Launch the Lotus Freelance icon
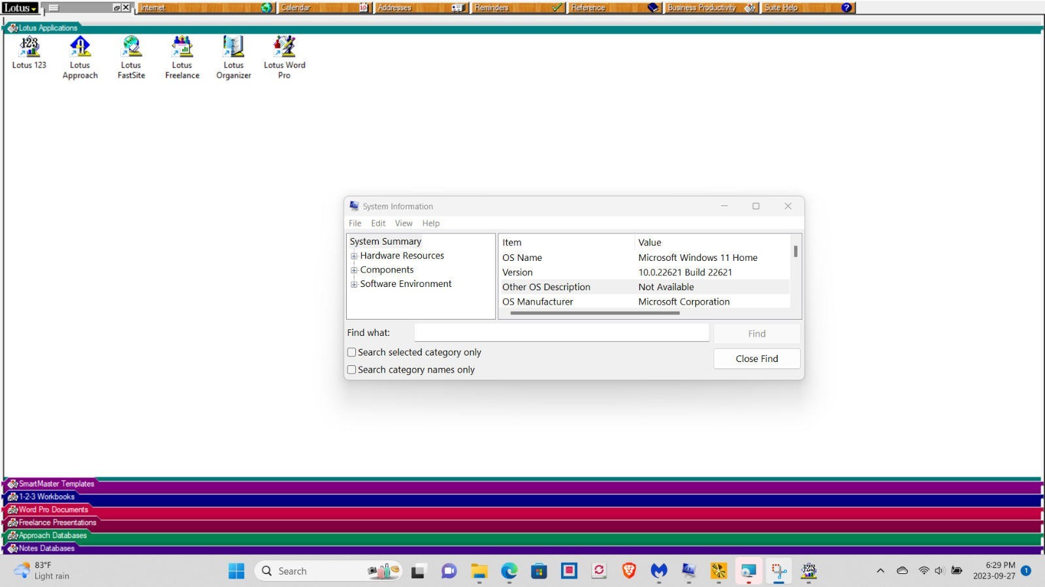The width and height of the screenshot is (1045, 587). click(x=182, y=57)
